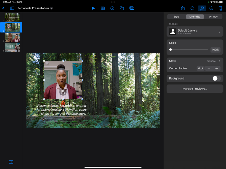Insert a shape
226x169 pixels.
(122, 8)
